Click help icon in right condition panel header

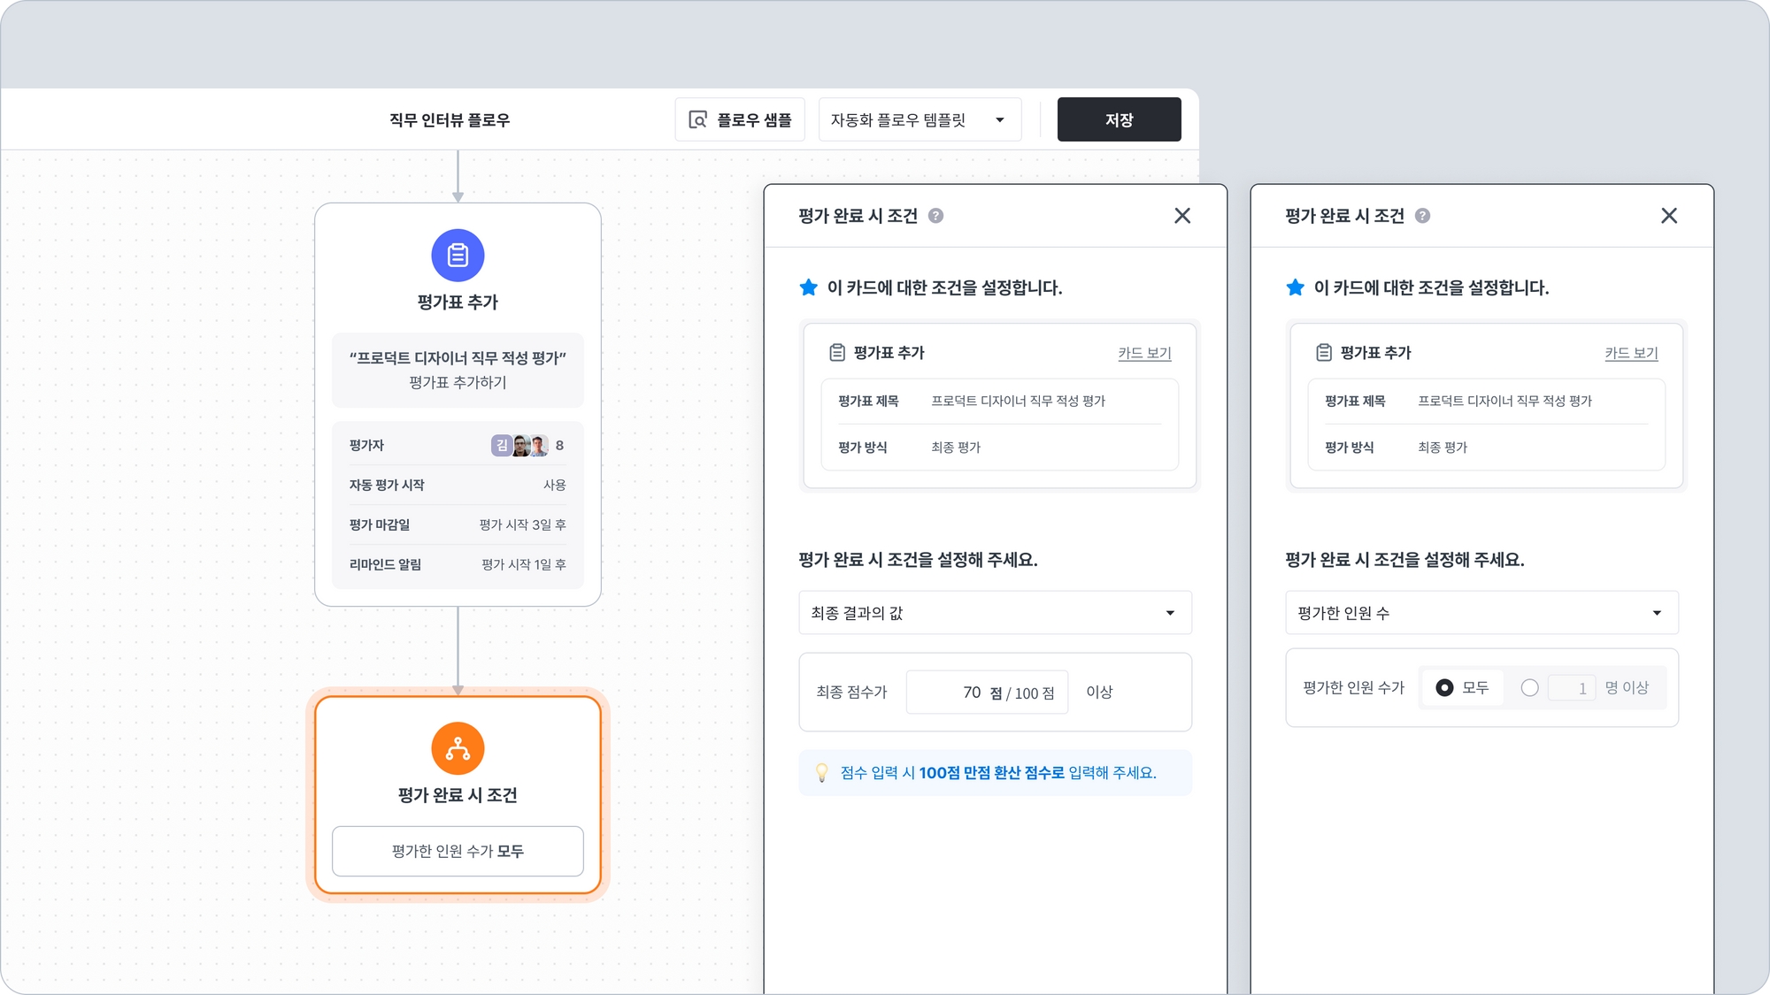[x=1422, y=216]
